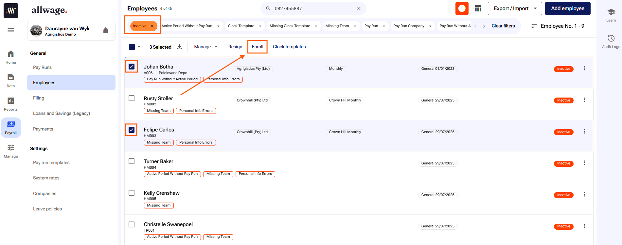Open Leave policies settings page
This screenshot has width=622, height=245.
pyautogui.click(x=47, y=209)
